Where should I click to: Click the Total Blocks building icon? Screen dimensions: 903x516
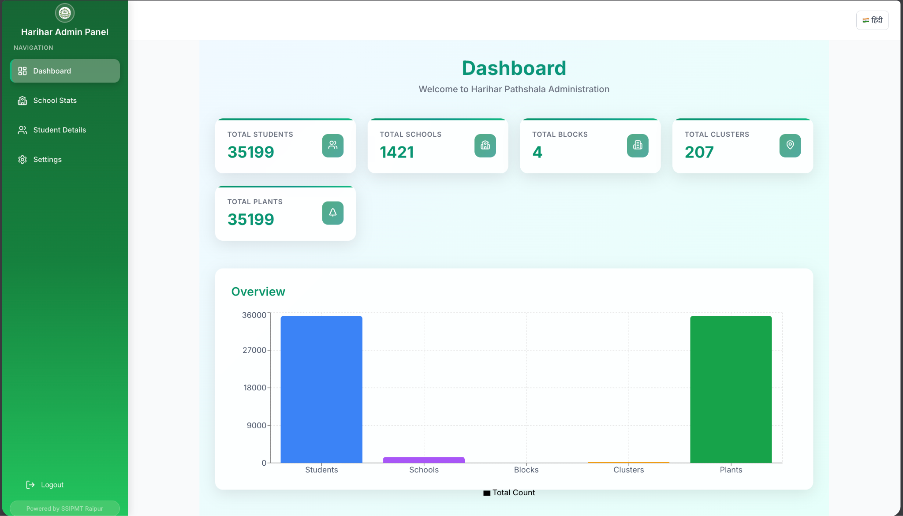pos(638,146)
